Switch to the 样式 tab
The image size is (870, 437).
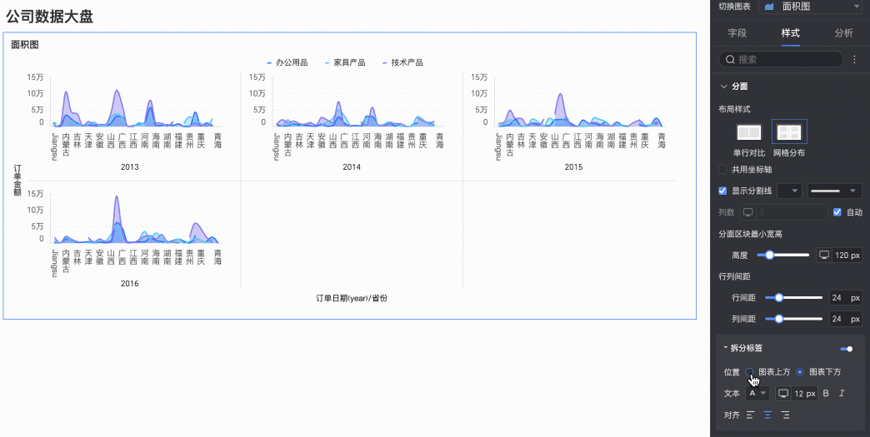pyautogui.click(x=790, y=32)
